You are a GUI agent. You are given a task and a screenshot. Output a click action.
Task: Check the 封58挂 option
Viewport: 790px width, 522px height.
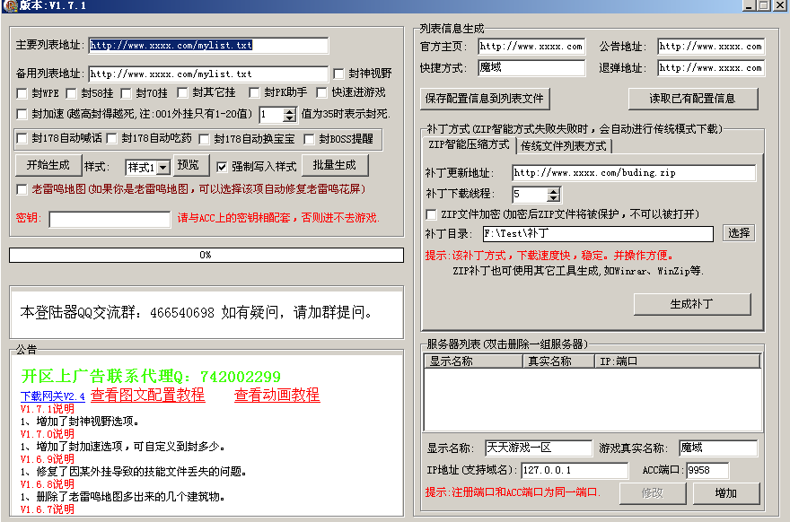tap(71, 93)
